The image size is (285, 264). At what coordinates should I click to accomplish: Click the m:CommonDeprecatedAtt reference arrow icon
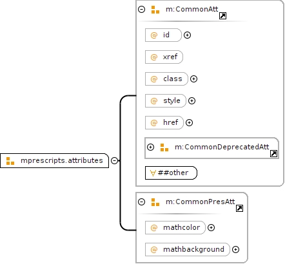[273, 154]
